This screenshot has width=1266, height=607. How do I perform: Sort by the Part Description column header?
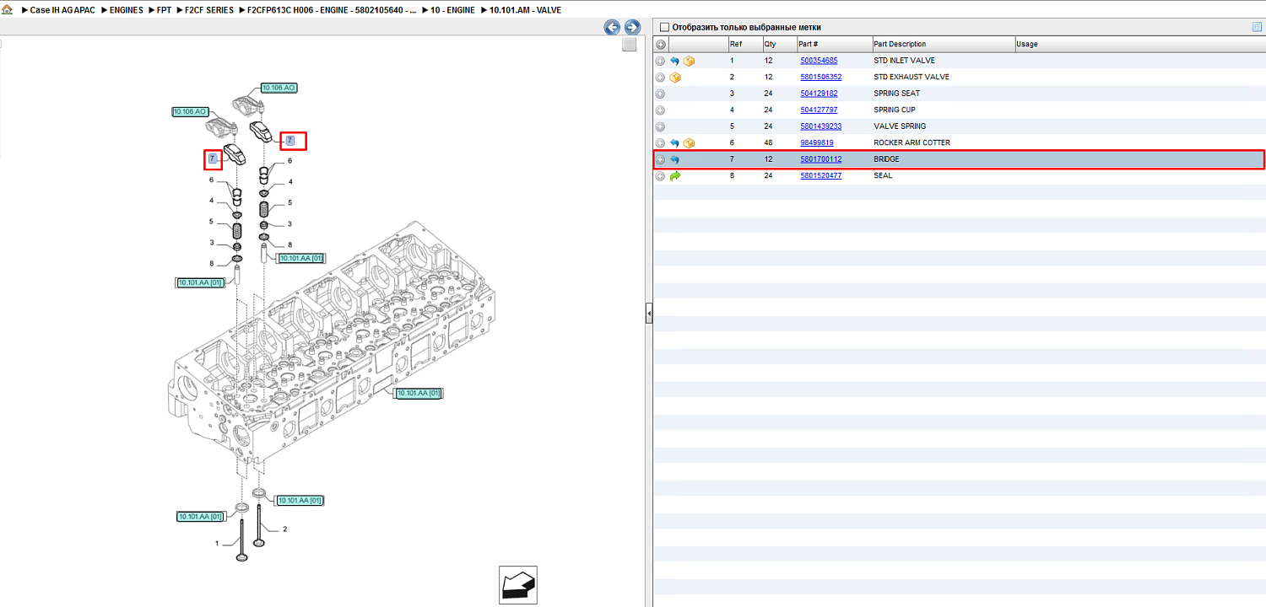pos(944,44)
